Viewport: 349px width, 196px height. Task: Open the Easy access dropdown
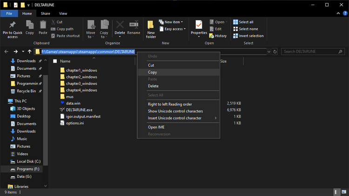tap(173, 29)
